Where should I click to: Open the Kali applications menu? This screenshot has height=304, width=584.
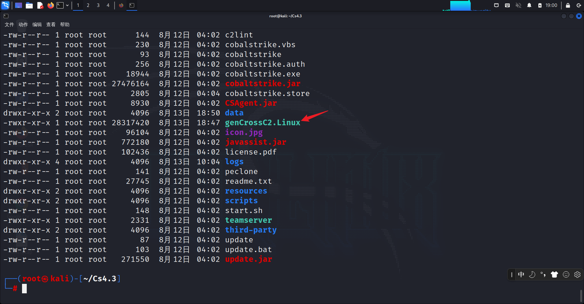6,5
